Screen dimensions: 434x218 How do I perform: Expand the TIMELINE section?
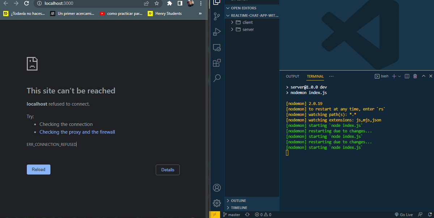[x=252, y=208]
